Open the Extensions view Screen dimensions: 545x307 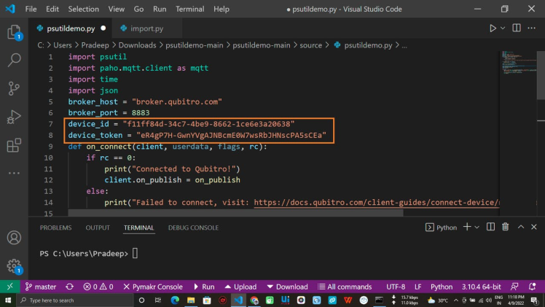(x=13, y=146)
